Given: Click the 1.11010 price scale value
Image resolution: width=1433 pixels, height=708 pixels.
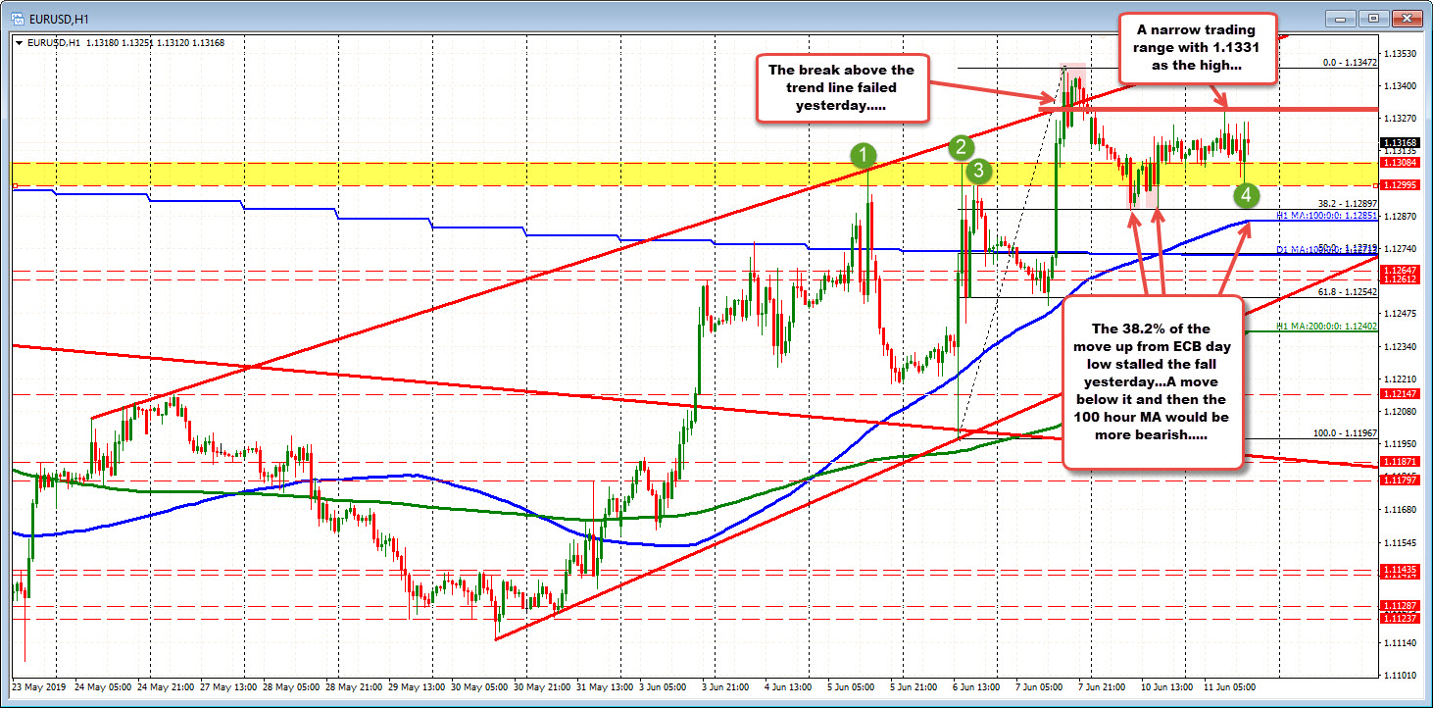Looking at the screenshot, I should (1400, 676).
